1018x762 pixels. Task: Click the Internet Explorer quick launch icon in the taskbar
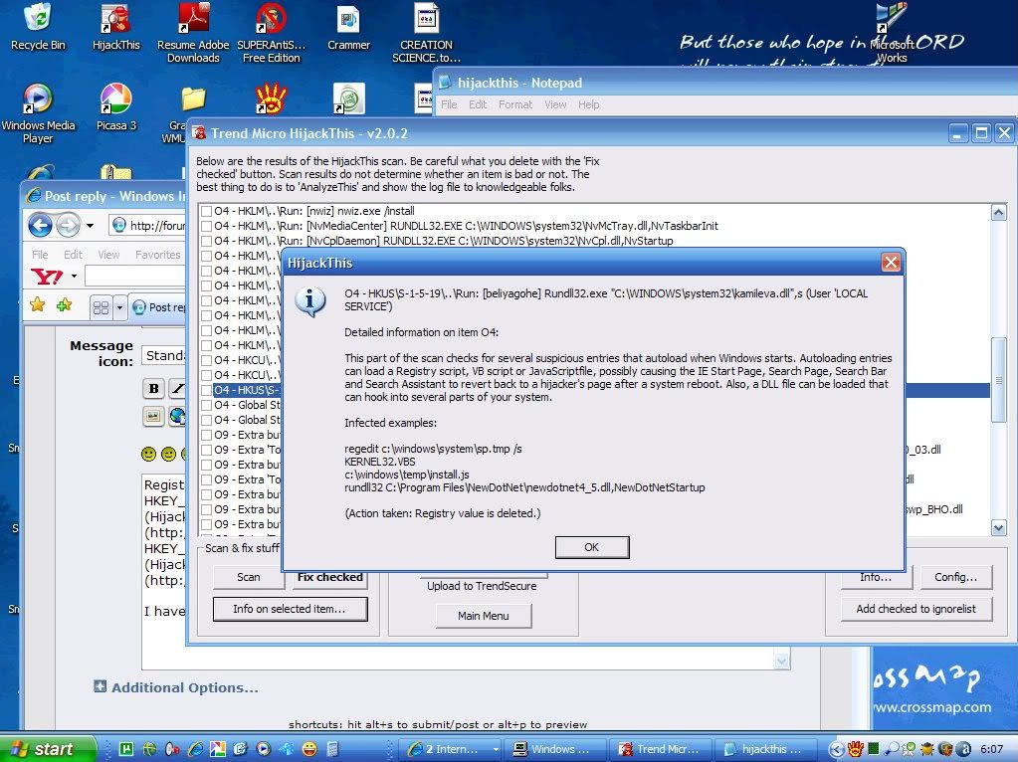coord(194,749)
